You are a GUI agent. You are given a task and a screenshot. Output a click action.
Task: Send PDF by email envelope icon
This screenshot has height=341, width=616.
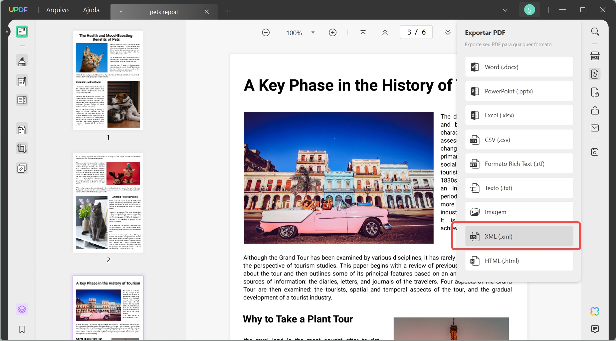[595, 128]
